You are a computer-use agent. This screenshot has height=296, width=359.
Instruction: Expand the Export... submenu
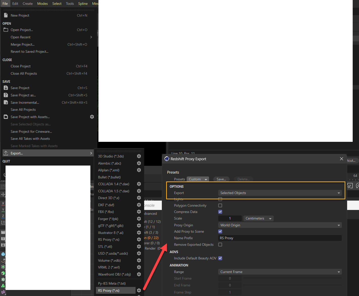pos(48,153)
